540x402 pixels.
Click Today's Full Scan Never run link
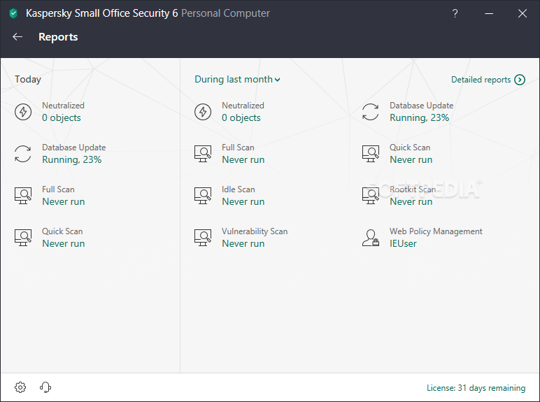[x=64, y=201]
